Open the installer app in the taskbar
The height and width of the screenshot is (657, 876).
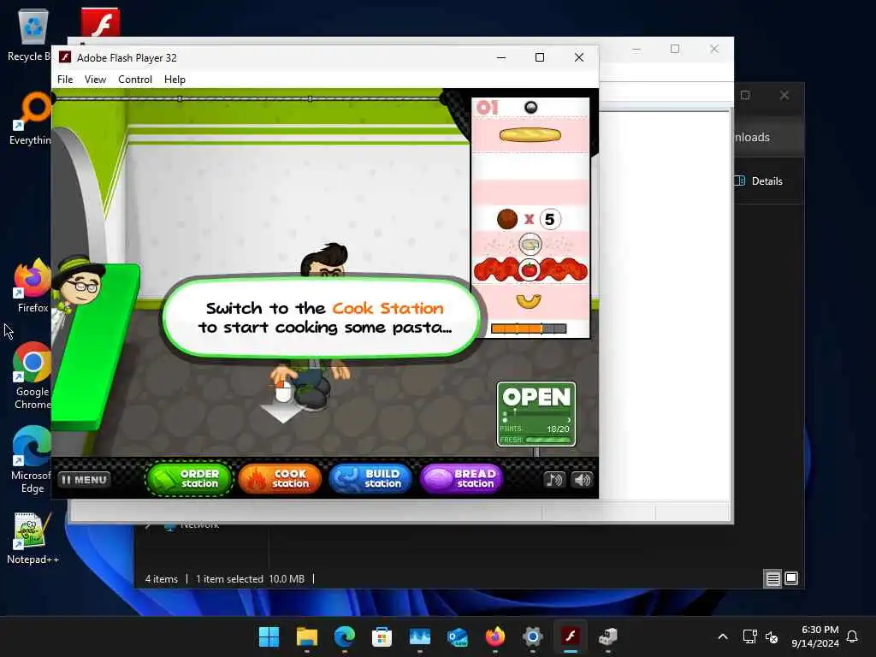pyautogui.click(x=608, y=636)
